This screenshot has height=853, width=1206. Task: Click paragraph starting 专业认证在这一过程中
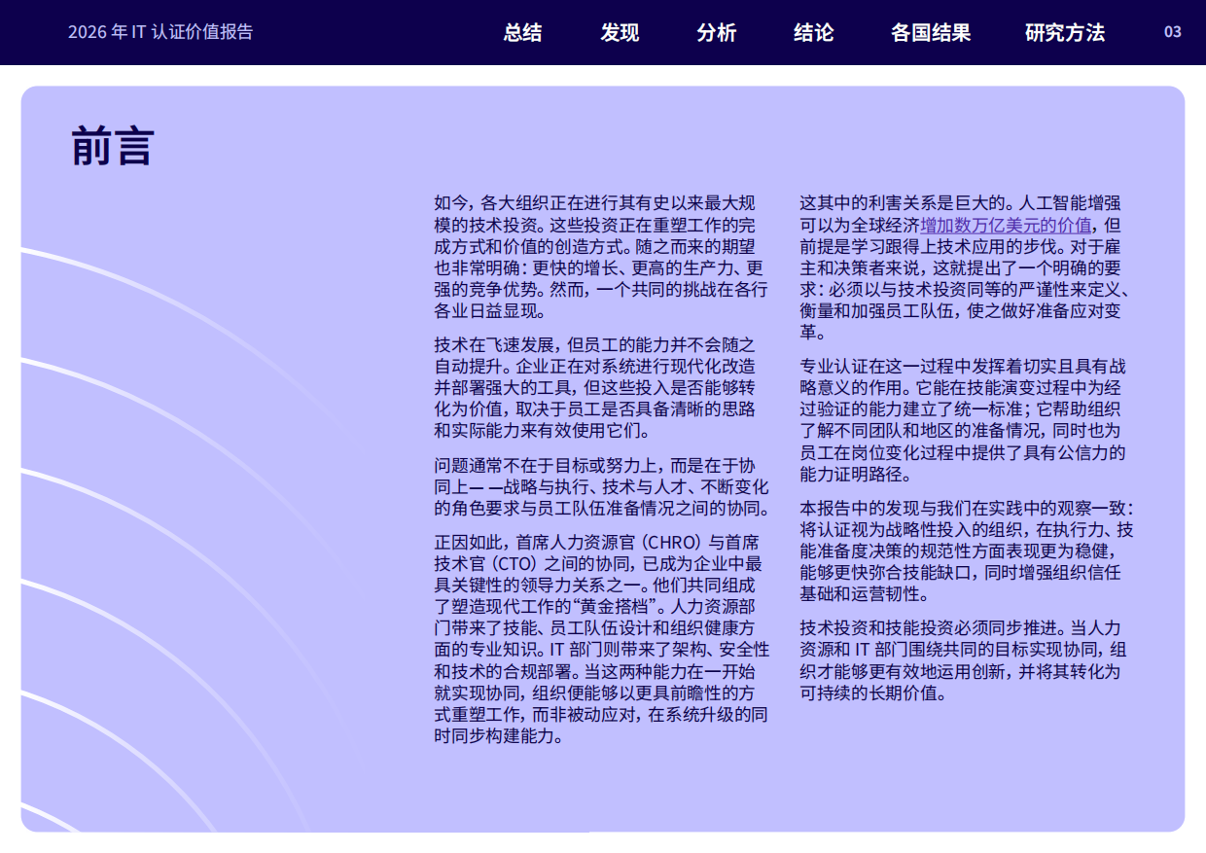963,421
